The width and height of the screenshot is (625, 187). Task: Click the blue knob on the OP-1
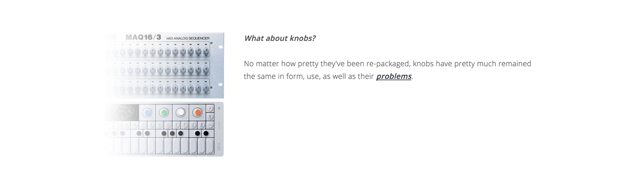tap(147, 113)
